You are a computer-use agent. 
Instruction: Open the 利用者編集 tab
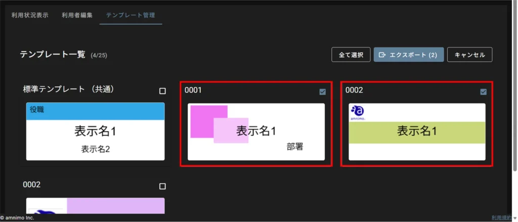point(77,15)
